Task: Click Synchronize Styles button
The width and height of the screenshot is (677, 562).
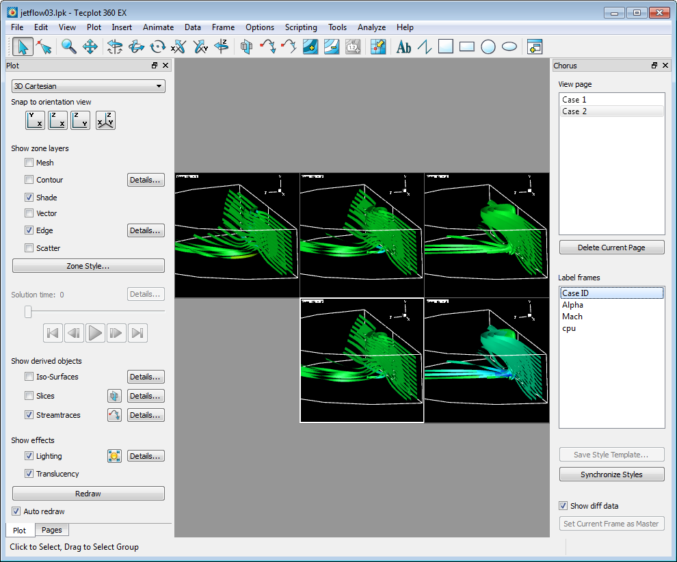Action: pos(611,474)
